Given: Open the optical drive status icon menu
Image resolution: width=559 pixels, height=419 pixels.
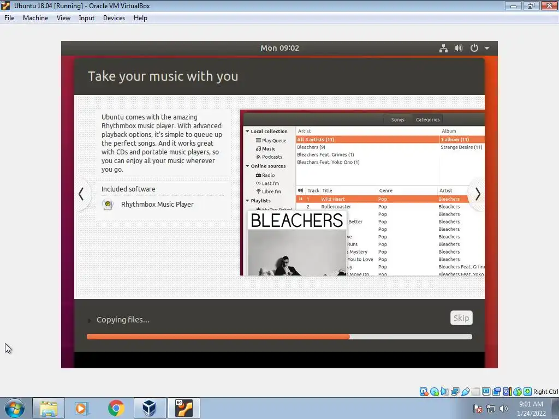Looking at the screenshot, I should tap(434, 392).
